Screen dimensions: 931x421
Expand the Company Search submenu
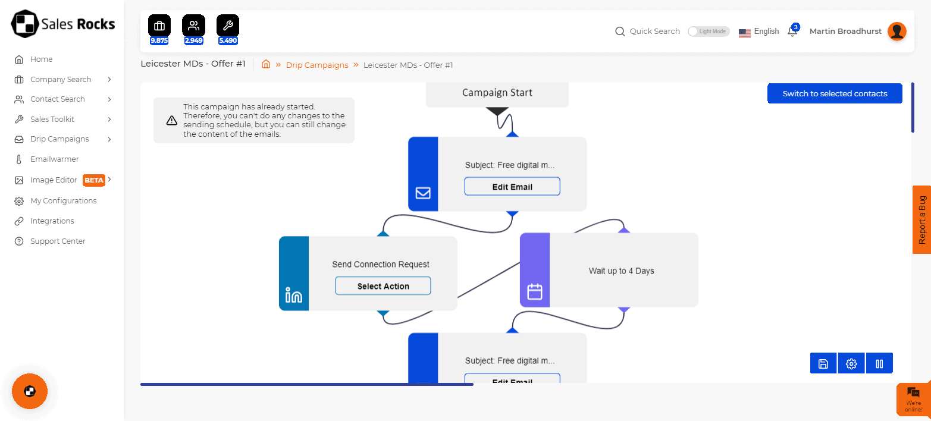click(109, 80)
